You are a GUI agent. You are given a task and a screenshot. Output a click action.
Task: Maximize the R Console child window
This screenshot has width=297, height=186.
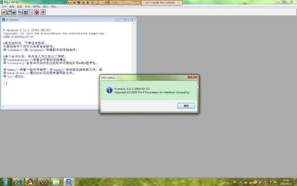[x=125, y=20]
